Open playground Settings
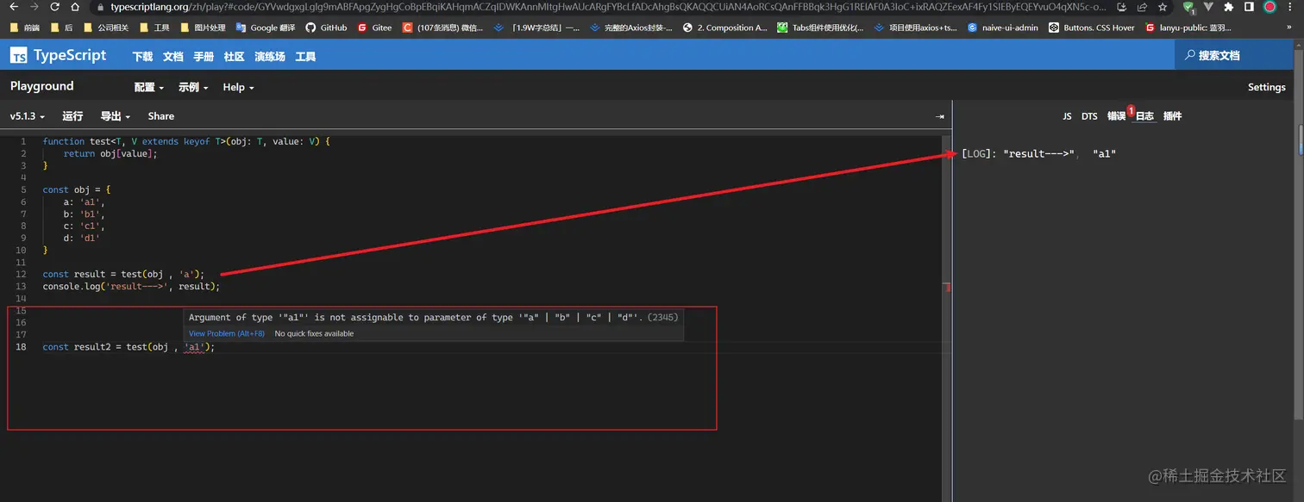Image resolution: width=1304 pixels, height=502 pixels. (x=1267, y=87)
